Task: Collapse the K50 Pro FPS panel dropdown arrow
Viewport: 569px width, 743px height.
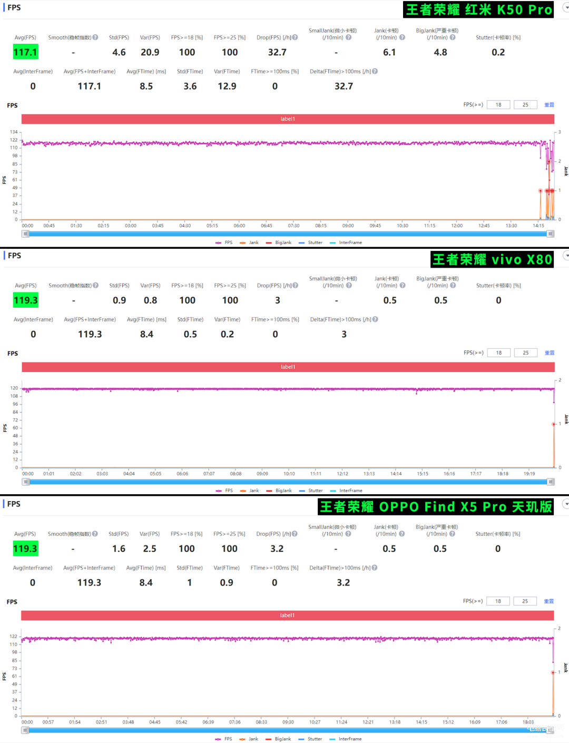Action: (x=566, y=7)
